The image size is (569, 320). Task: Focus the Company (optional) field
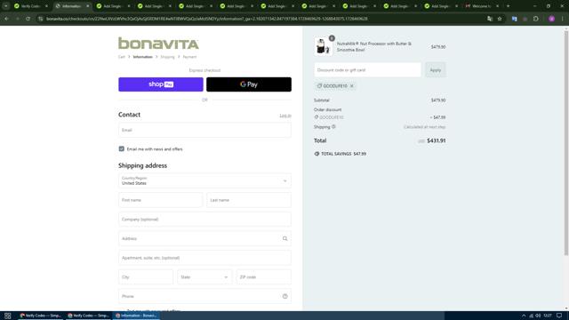pos(204,220)
